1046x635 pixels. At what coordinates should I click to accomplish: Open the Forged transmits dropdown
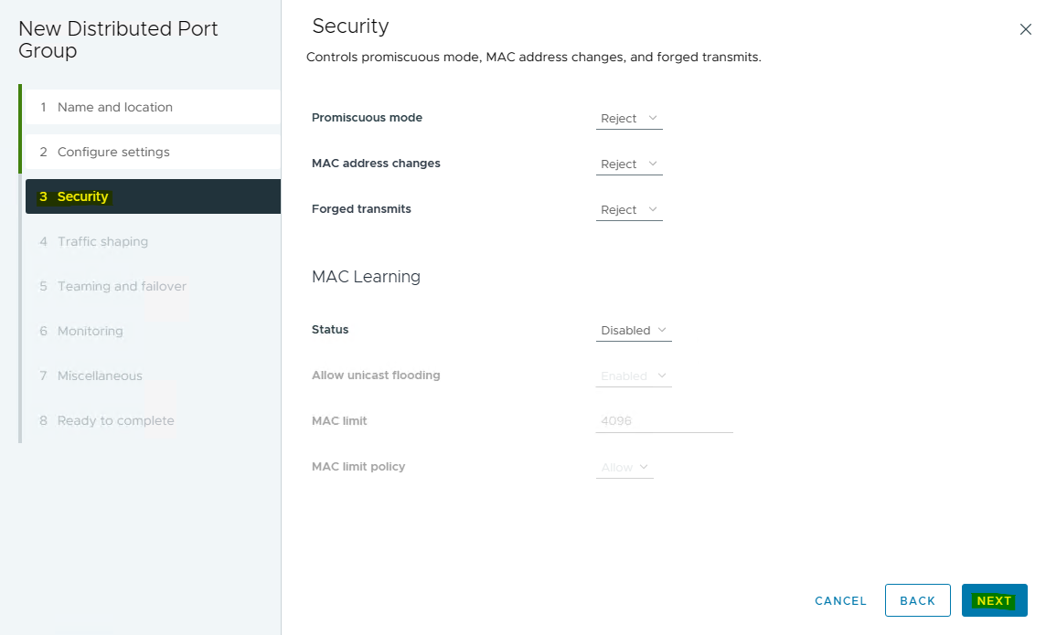629,210
